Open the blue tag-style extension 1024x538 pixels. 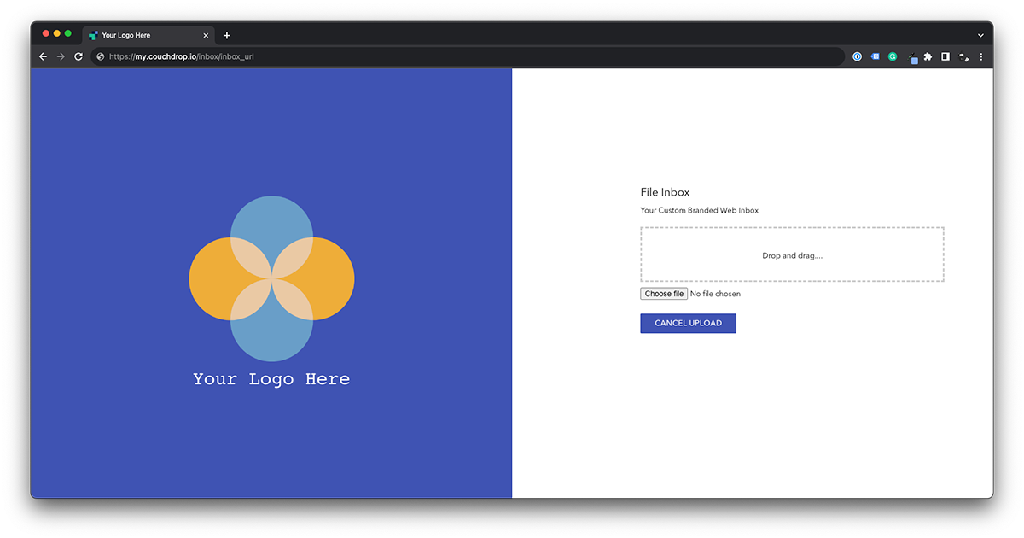pos(875,56)
